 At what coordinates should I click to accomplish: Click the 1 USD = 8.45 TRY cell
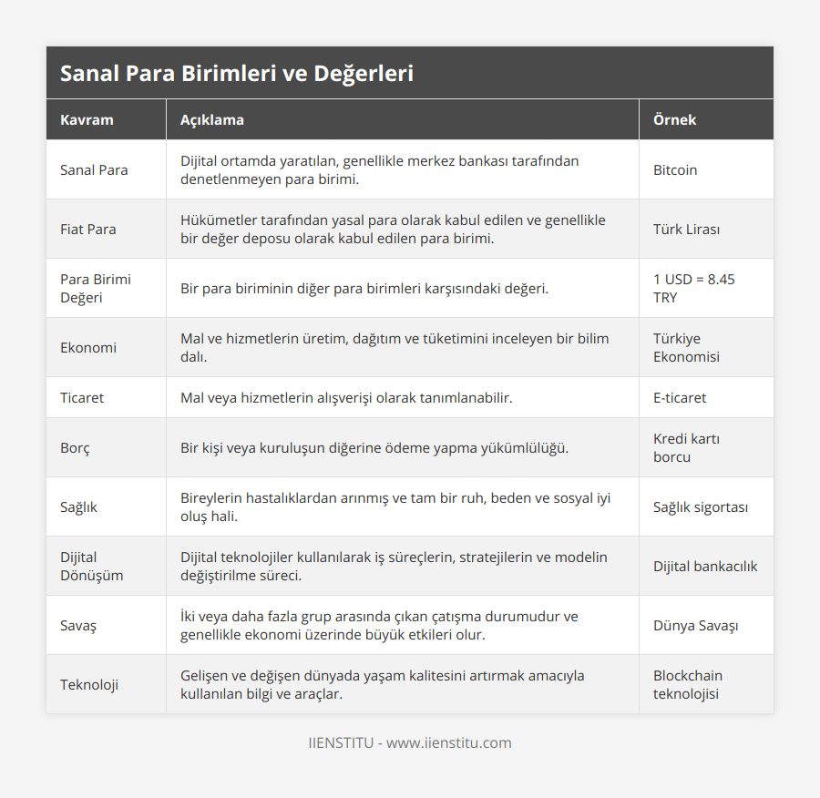pyautogui.click(x=694, y=288)
